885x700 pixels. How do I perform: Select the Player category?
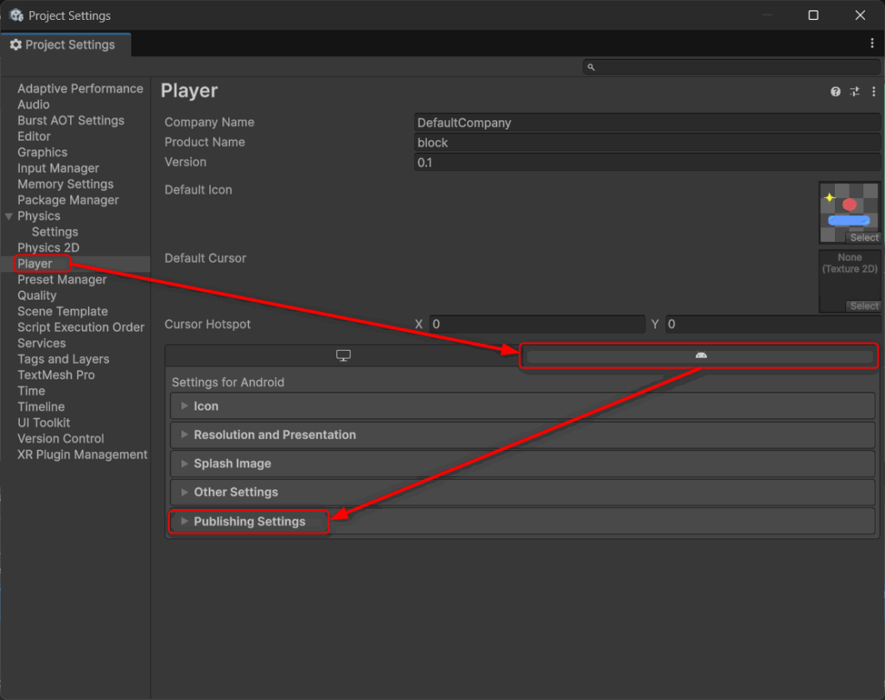[35, 264]
